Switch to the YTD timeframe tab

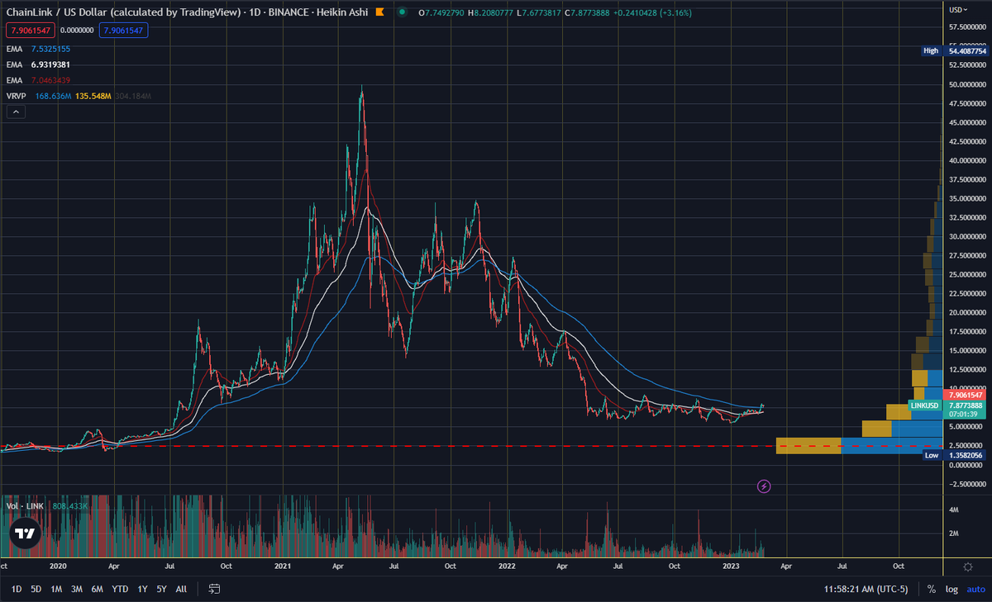(x=118, y=589)
